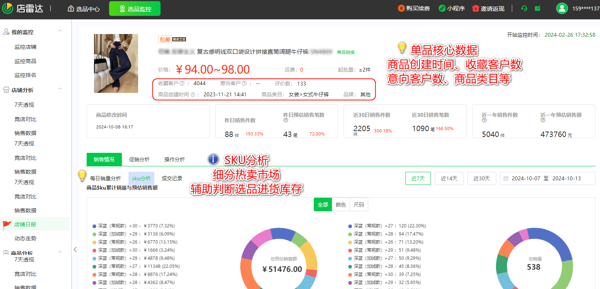Click the 店雷达 logo icon
The image size is (600, 289).
click(x=7, y=8)
